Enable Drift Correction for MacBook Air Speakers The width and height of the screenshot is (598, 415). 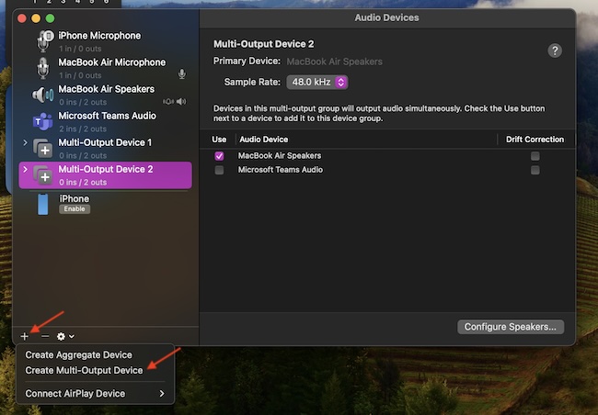point(535,156)
